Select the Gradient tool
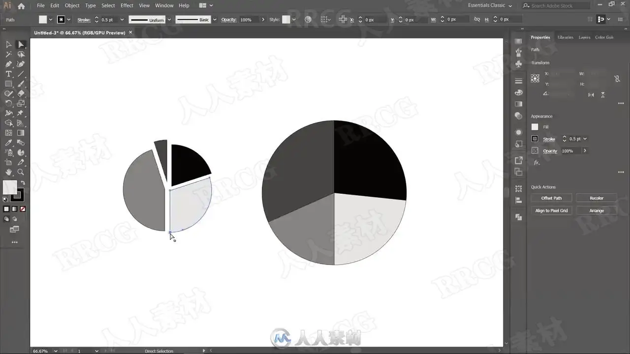 pos(21,133)
